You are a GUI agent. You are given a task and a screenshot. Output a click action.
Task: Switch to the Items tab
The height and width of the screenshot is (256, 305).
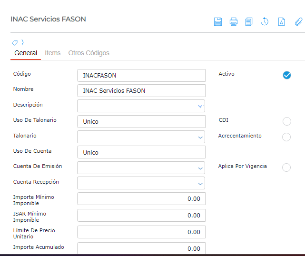pos(53,53)
